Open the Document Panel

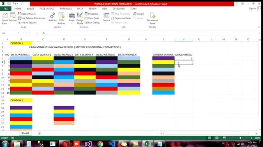point(152,19)
